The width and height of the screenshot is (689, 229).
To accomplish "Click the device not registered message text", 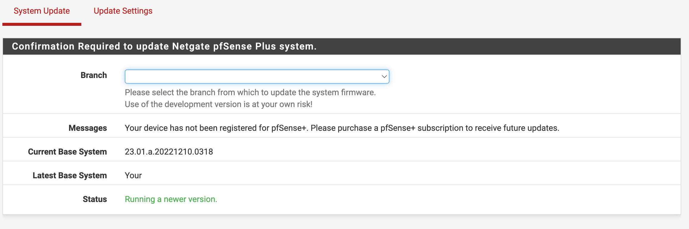I will pyautogui.click(x=342, y=128).
